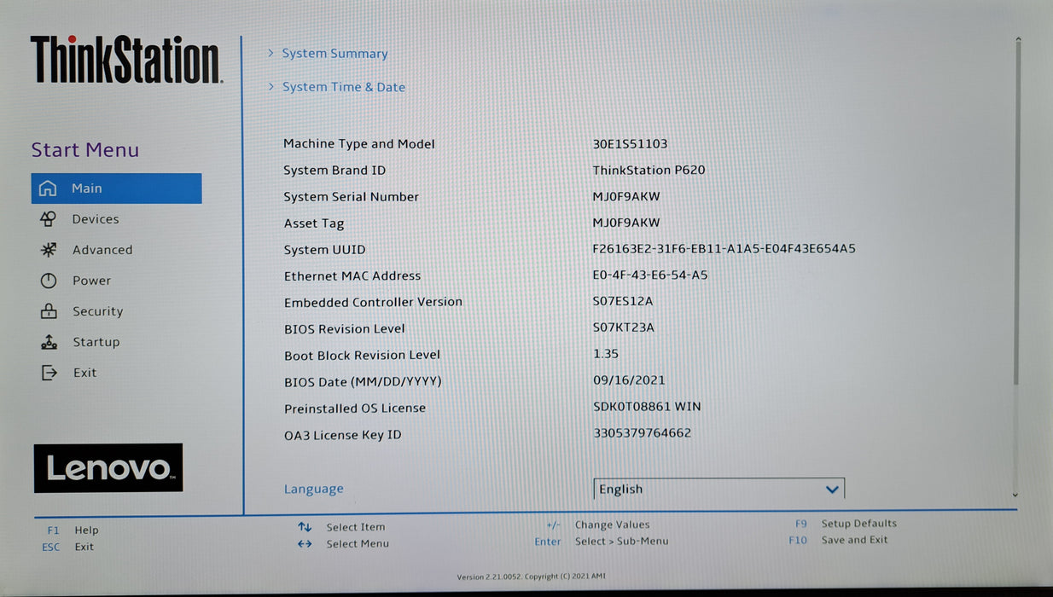Open the Devices menu
The image size is (1053, 597).
(96, 219)
